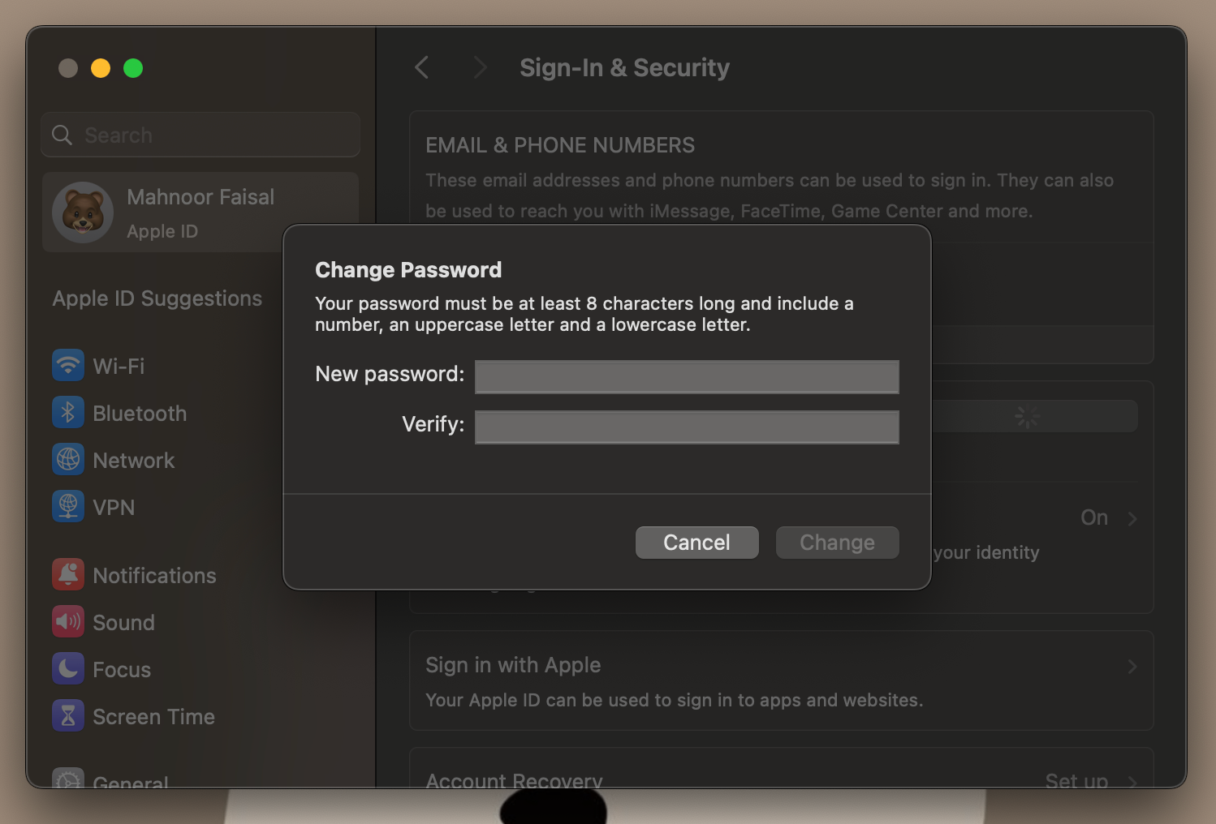Open Apple ID Suggestions section

click(157, 298)
